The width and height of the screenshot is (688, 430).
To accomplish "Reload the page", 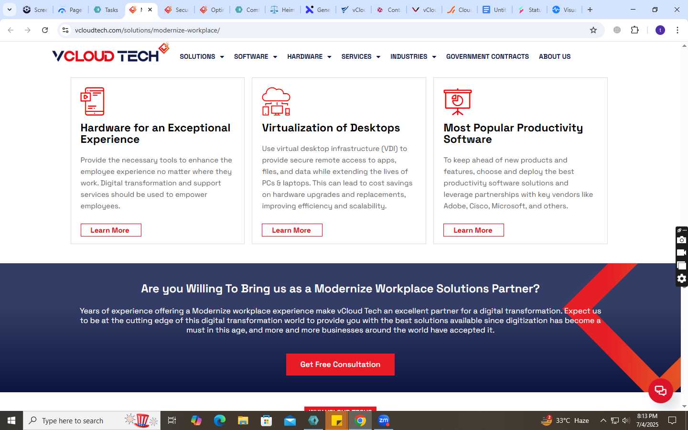I will (x=45, y=30).
